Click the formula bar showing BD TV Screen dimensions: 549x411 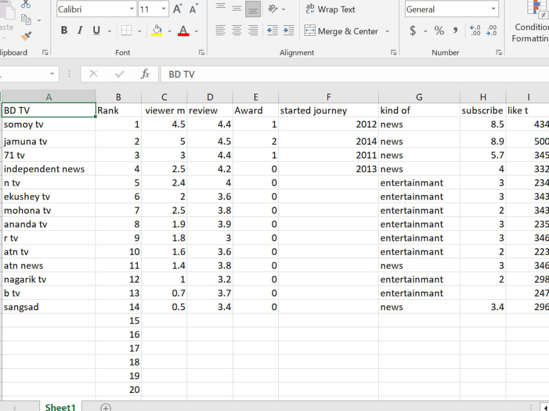pos(355,74)
